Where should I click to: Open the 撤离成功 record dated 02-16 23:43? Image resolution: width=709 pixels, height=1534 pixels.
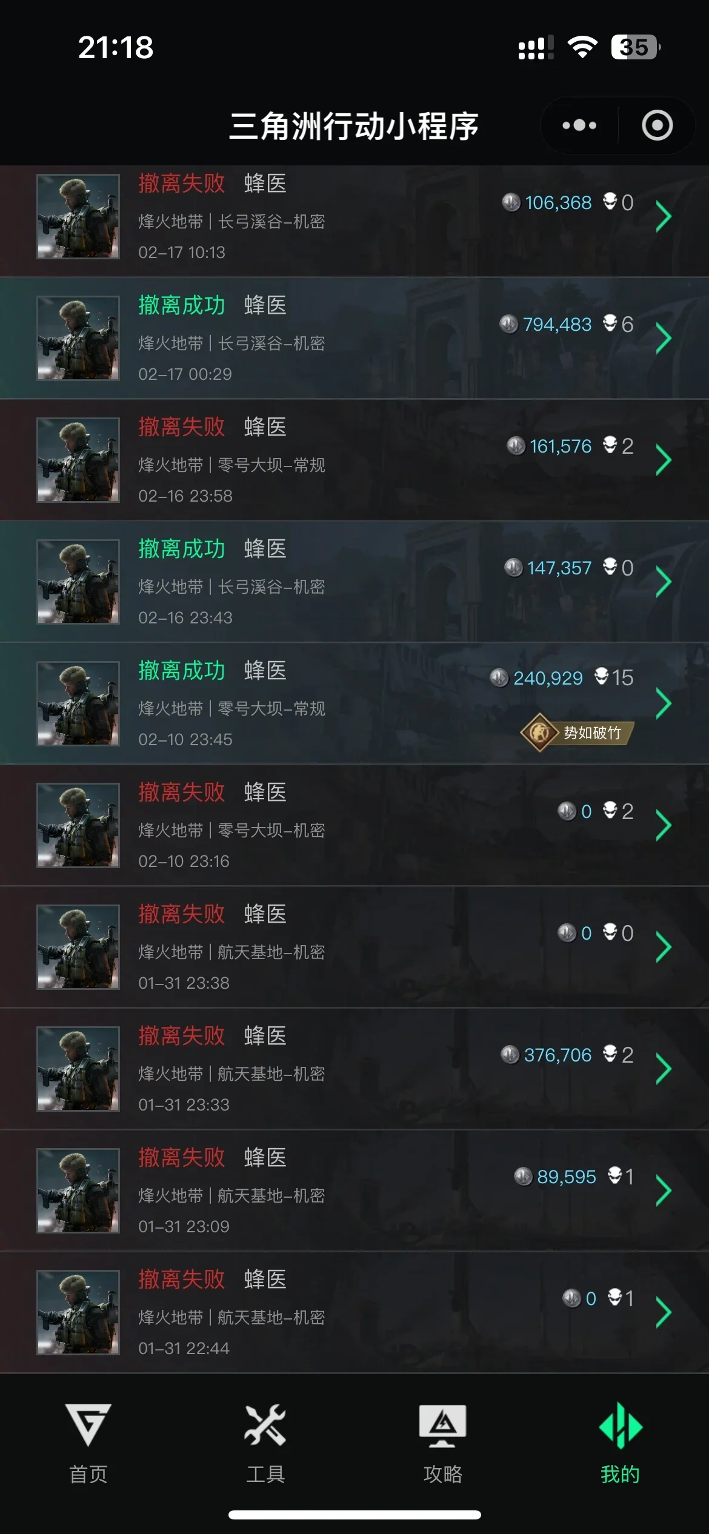(354, 582)
